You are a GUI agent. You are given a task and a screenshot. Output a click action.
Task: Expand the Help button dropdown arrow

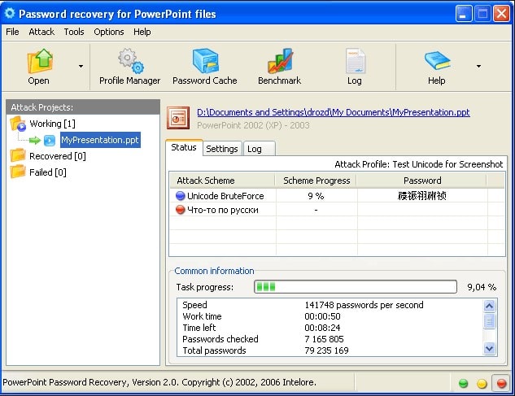click(479, 67)
